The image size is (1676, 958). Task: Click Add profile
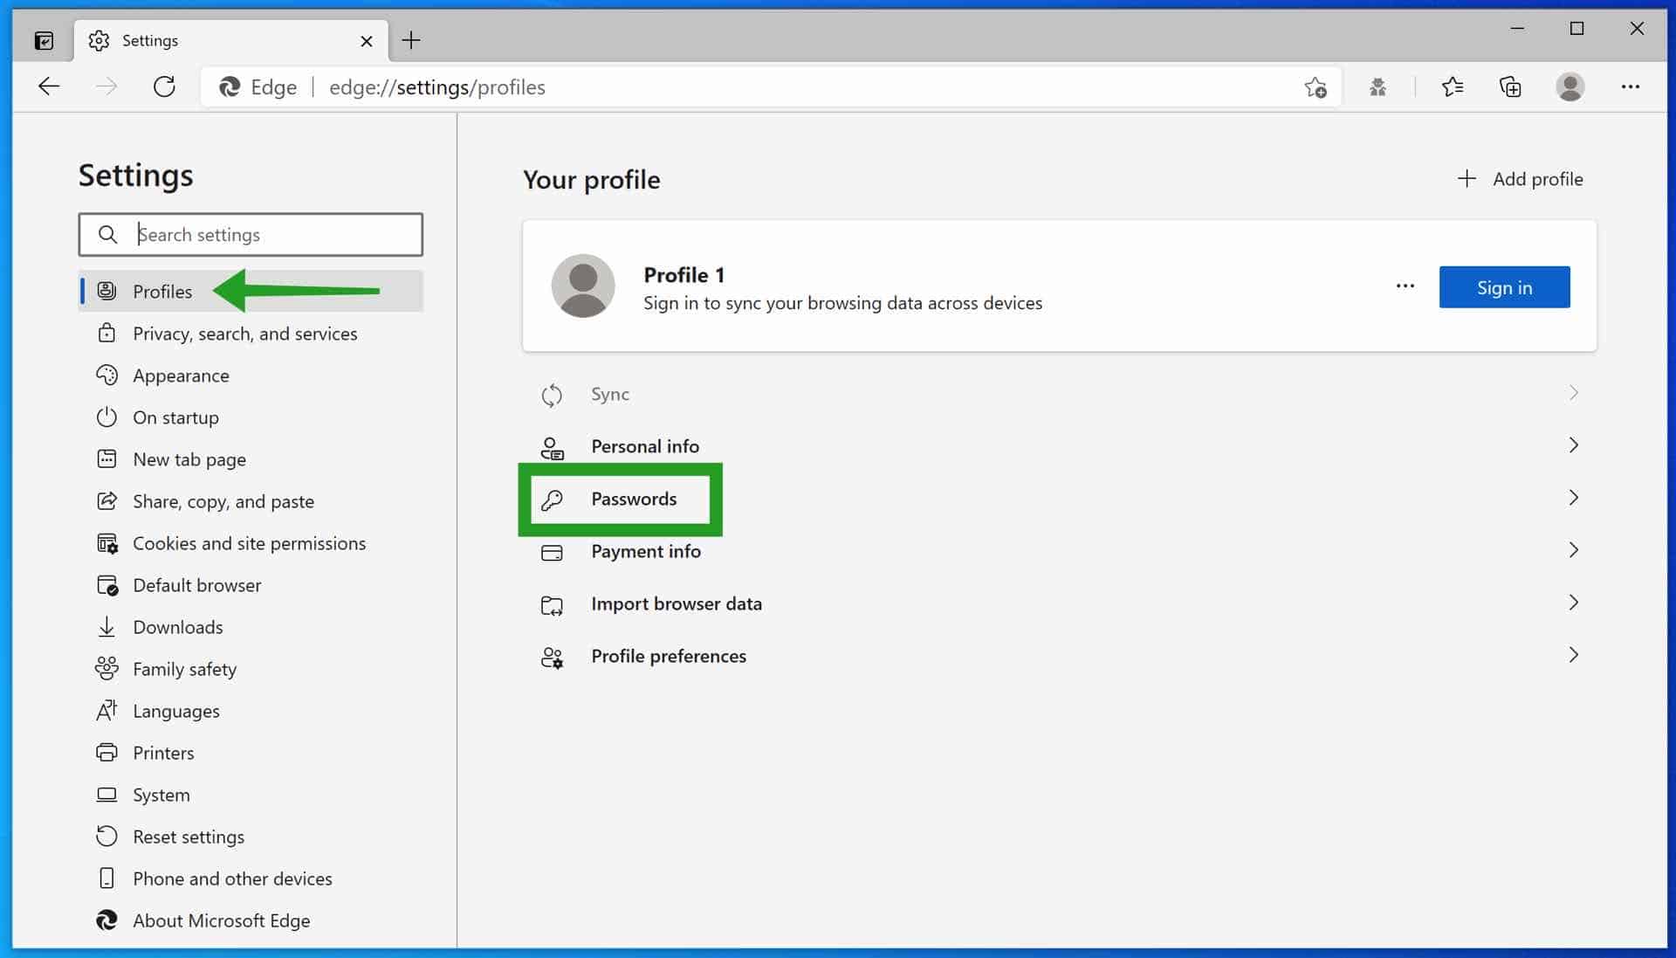(x=1521, y=179)
